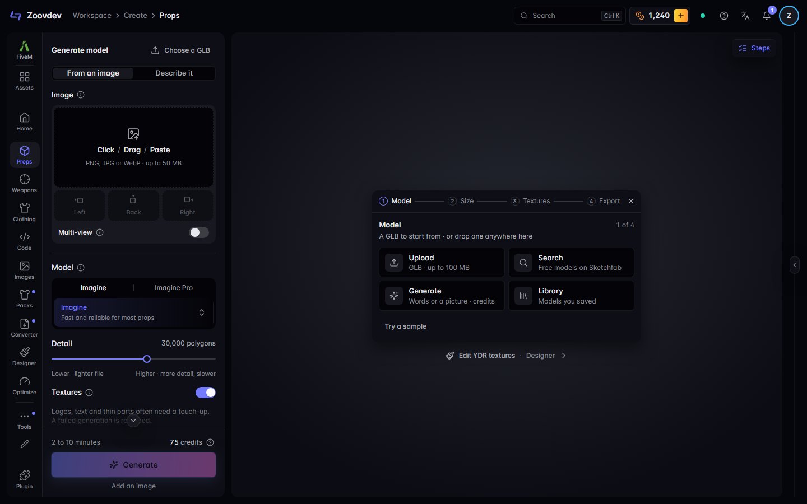Choose the Upload GLB card

pos(442,263)
